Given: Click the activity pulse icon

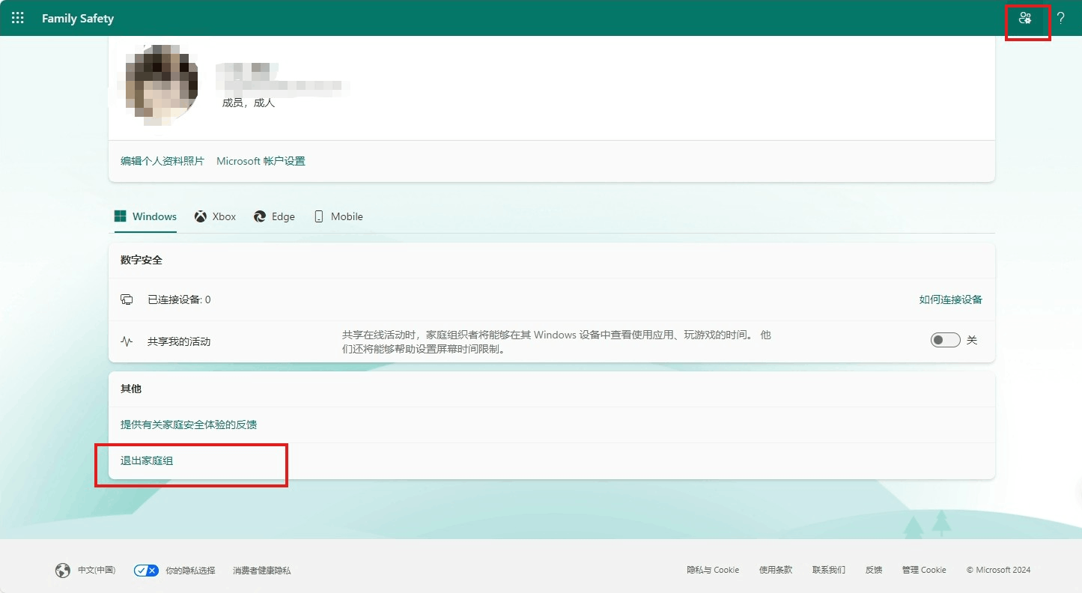Looking at the screenshot, I should pos(127,341).
